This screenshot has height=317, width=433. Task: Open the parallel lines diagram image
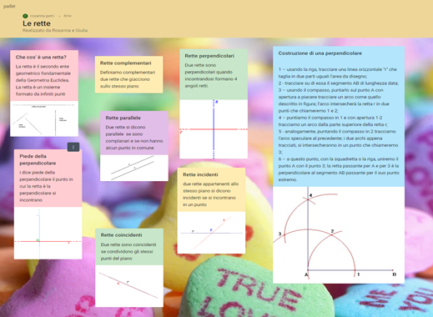coord(134,168)
